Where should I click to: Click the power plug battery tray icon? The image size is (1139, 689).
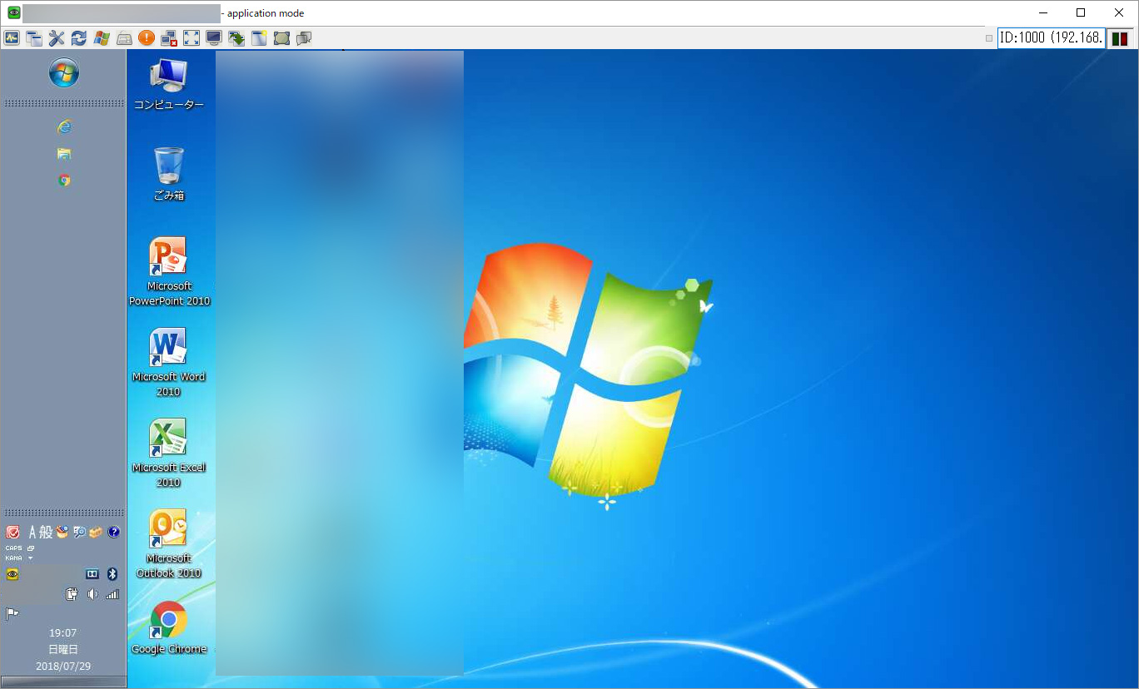72,594
